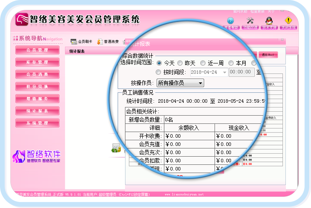Open the 2018-04-24 start date dropdown
Image resolution: width=311 pixels, height=208 pixels.
(x=224, y=72)
